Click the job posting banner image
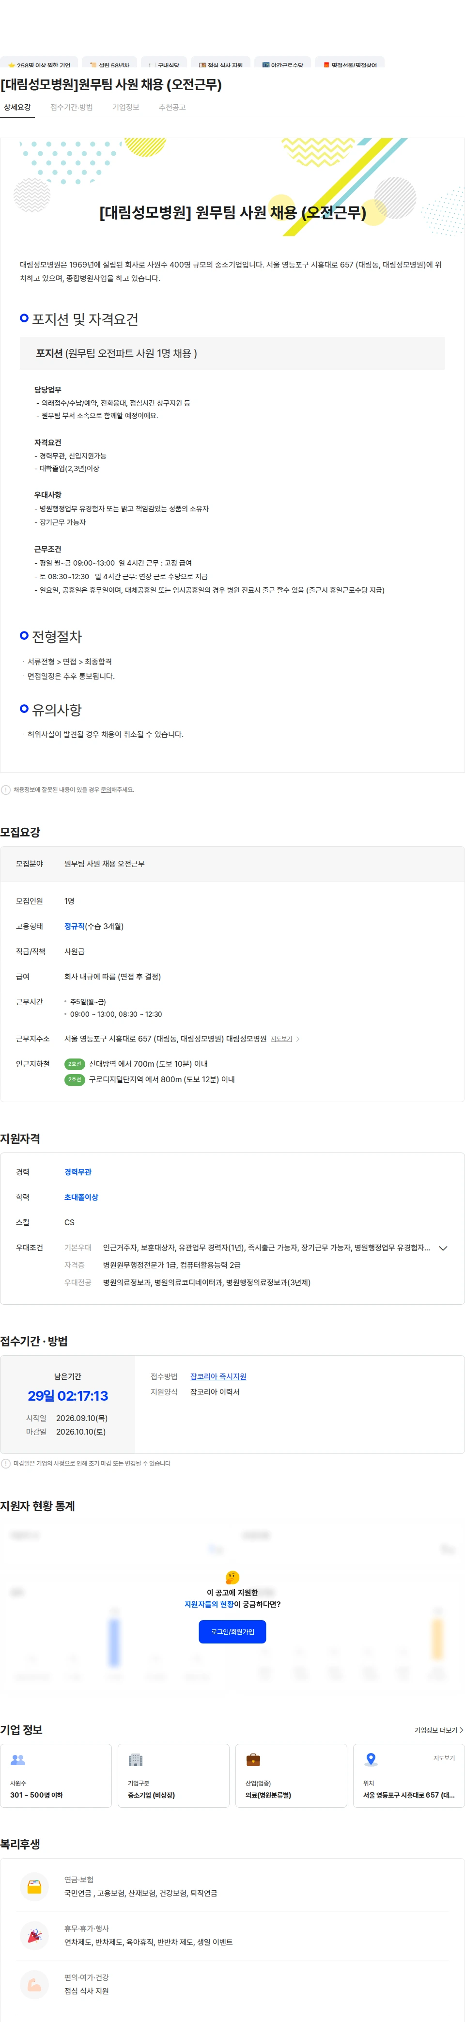465x2022 pixels. [x=232, y=187]
